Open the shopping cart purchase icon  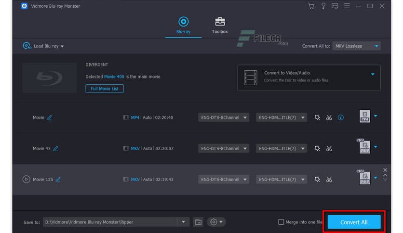311,6
